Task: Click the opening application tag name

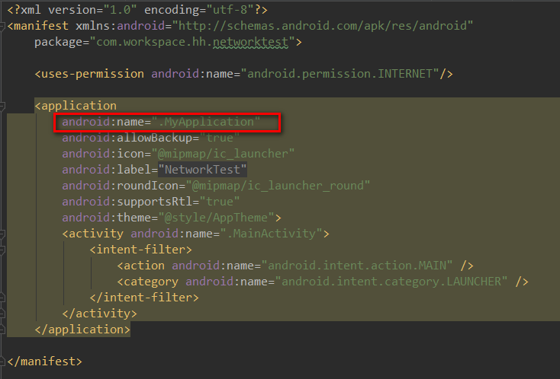Action: [79, 106]
